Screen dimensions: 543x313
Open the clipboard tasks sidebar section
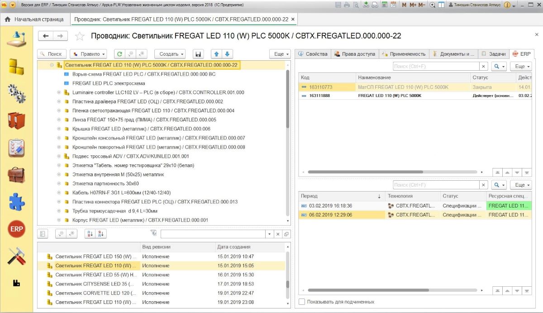(x=16, y=148)
